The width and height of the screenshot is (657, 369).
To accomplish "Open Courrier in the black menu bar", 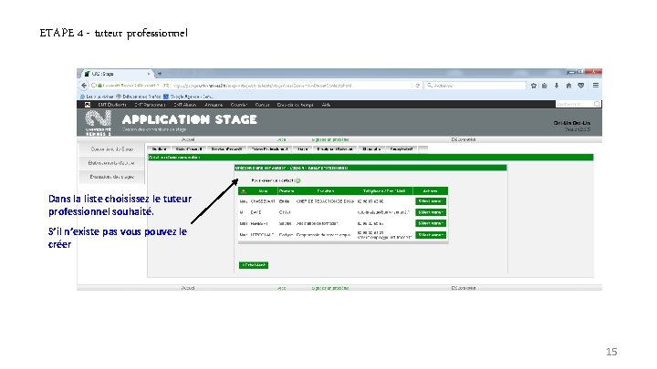I will pyautogui.click(x=239, y=105).
